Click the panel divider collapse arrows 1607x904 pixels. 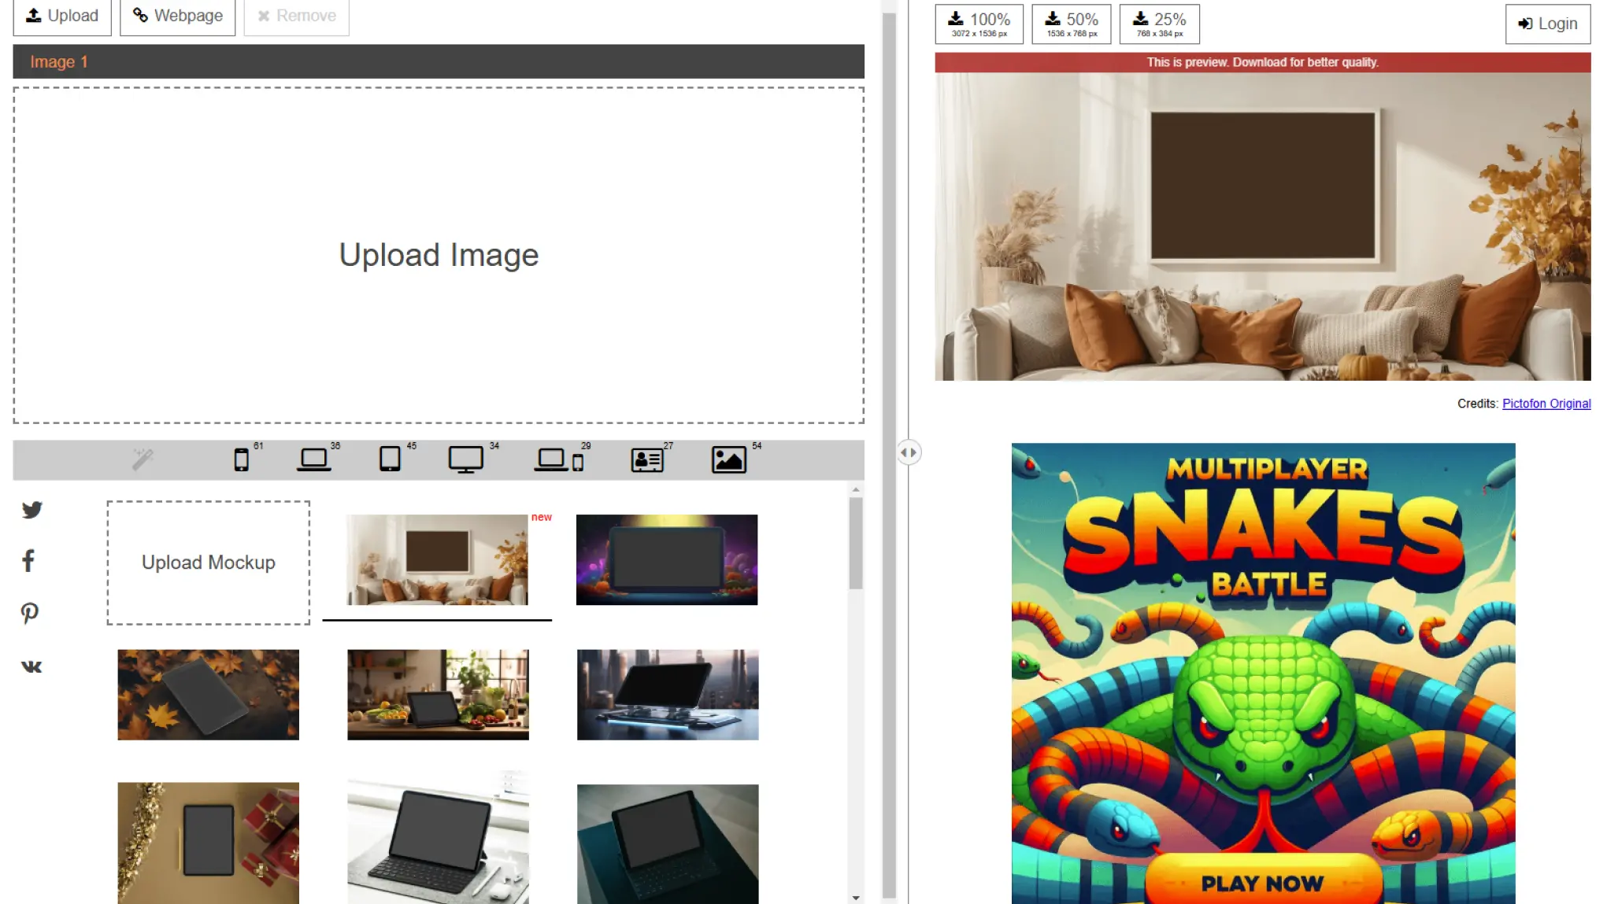click(x=909, y=452)
